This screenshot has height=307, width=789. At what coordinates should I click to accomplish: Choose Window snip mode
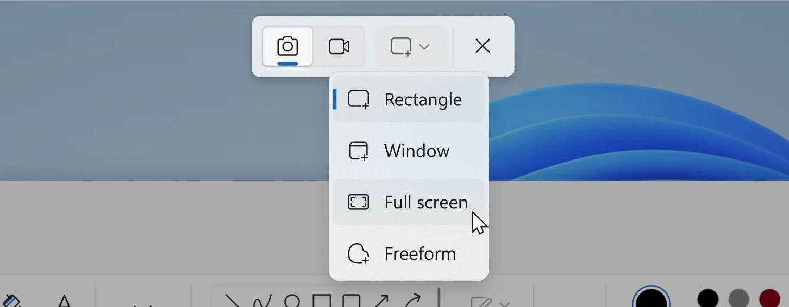coord(417,151)
